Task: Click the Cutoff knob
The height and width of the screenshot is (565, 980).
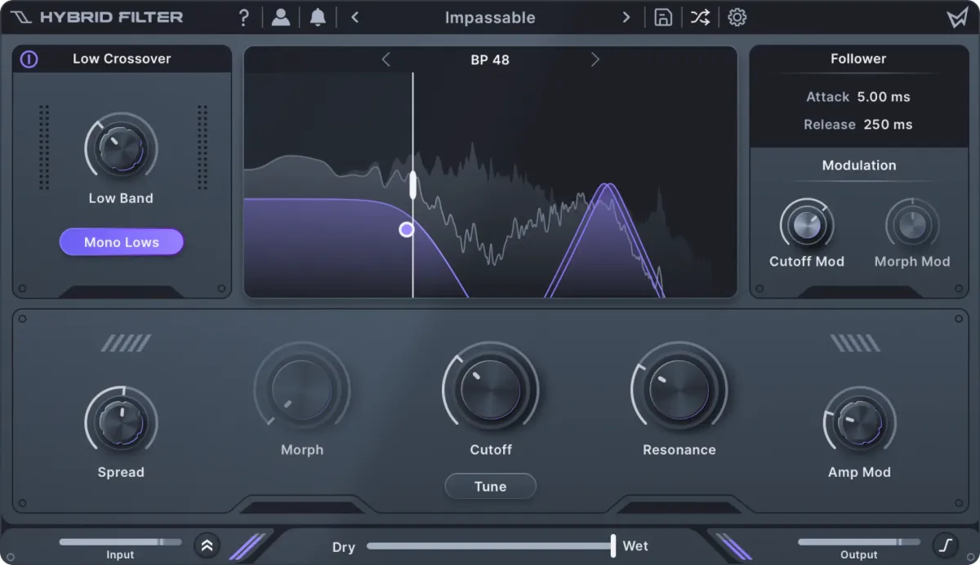Action: (x=491, y=390)
